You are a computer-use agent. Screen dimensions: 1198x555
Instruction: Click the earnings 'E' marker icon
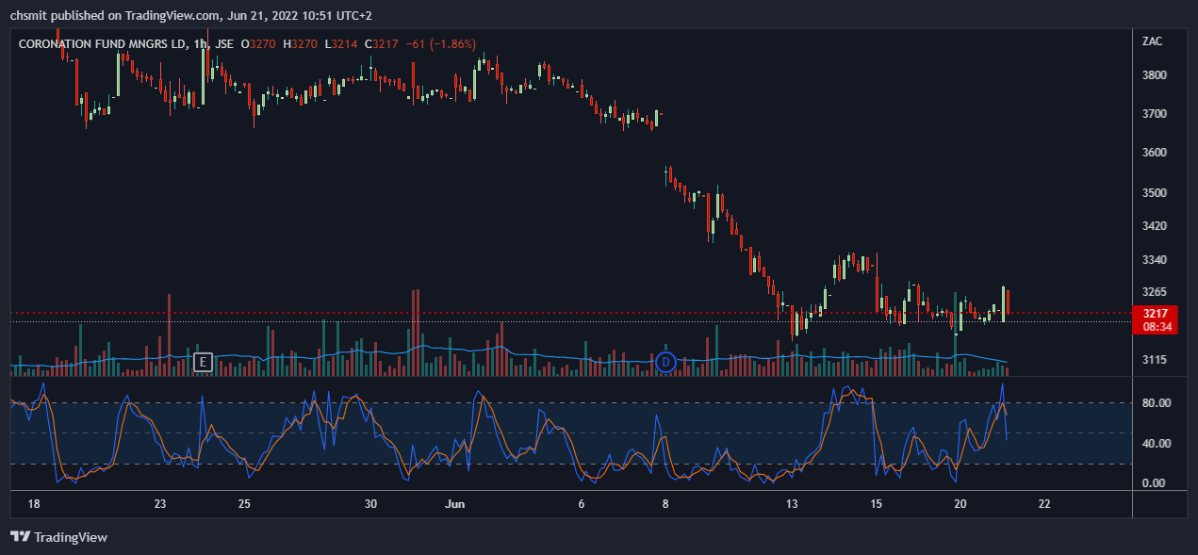(203, 362)
